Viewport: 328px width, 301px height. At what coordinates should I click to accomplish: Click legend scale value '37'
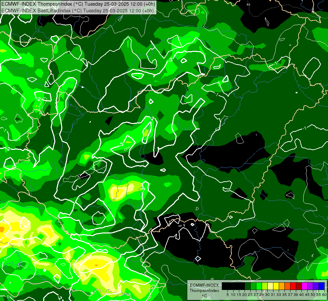(290, 295)
